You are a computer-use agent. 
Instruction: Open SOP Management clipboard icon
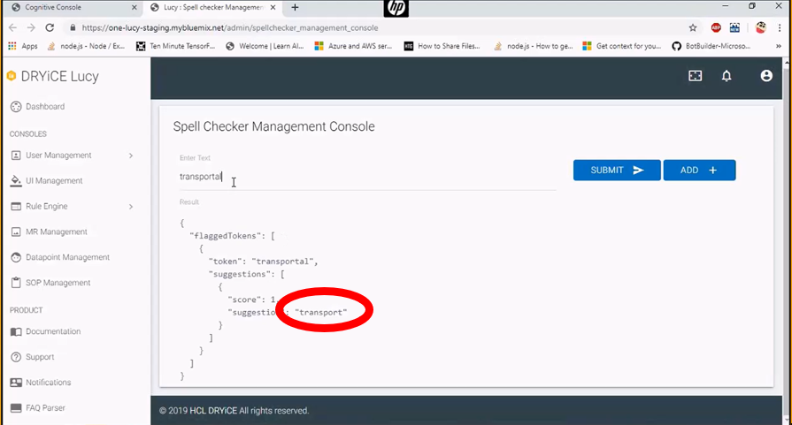pyautogui.click(x=16, y=283)
